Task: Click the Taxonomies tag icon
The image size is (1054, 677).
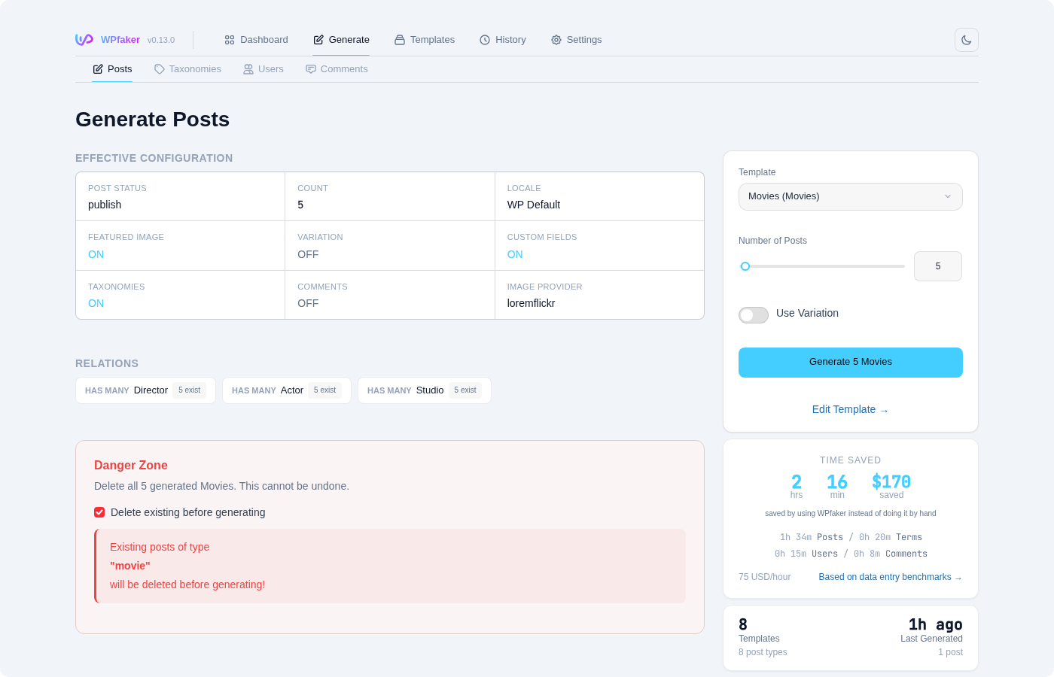Action: [x=159, y=68]
